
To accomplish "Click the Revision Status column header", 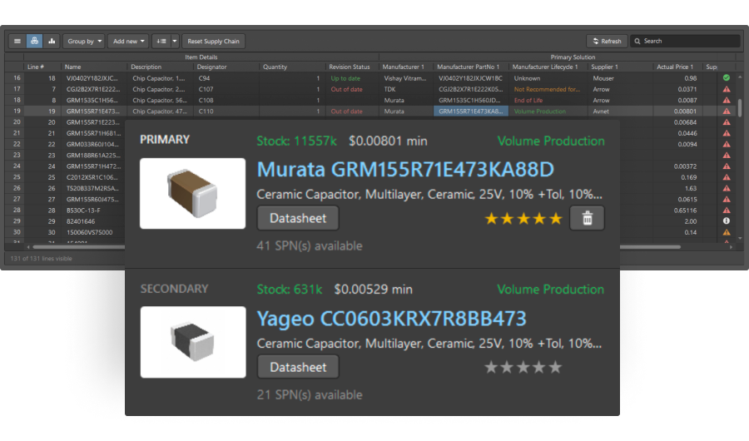I will pyautogui.click(x=349, y=67).
